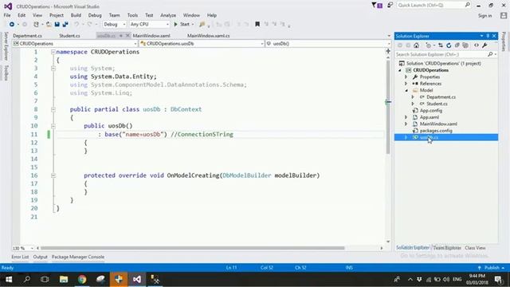Collapse the Model folder in Solution Explorer
The width and height of the screenshot is (510, 287).
[406, 90]
